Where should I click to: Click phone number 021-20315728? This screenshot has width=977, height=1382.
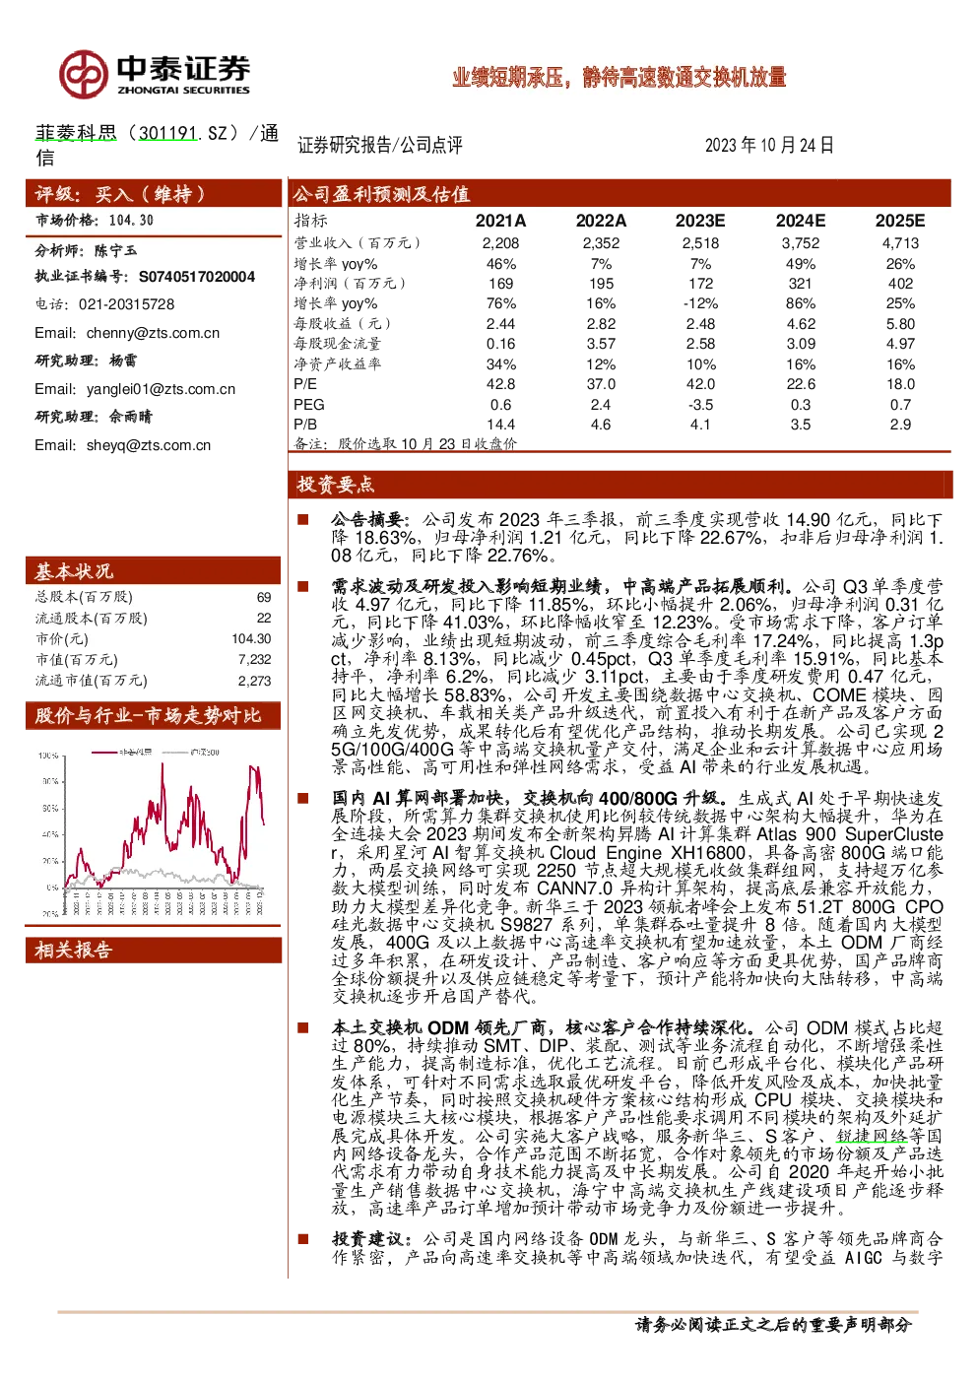coord(127,304)
